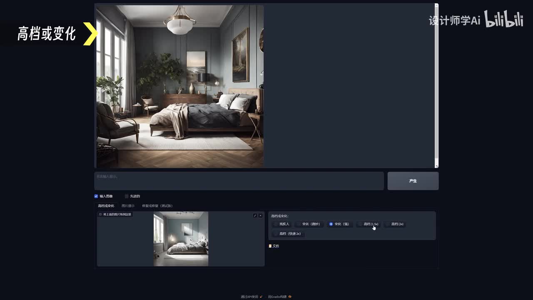This screenshot has width=533, height=300.
Task: Select the 高档 (2x) radio option
Action: click(388, 224)
